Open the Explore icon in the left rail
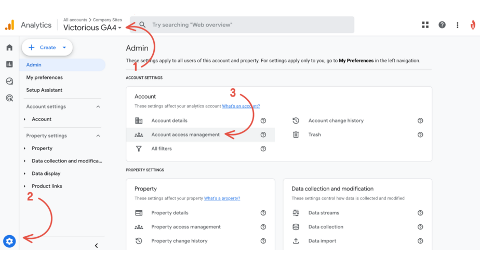The width and height of the screenshot is (480, 270). (9, 81)
